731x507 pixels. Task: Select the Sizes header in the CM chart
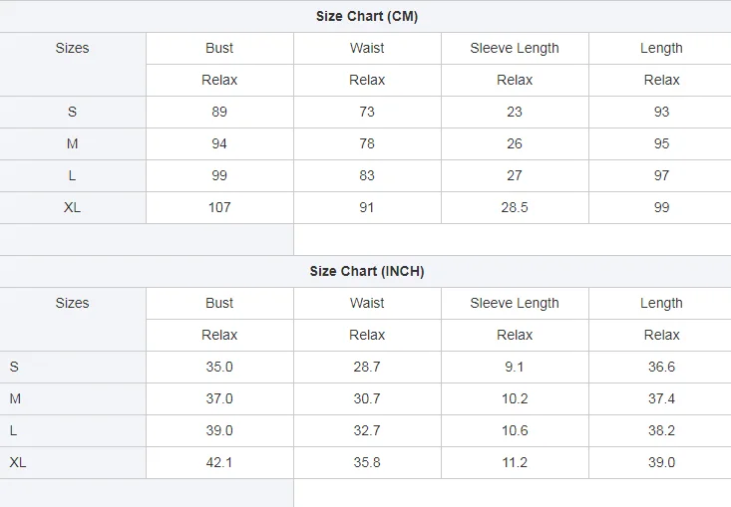tap(73, 48)
